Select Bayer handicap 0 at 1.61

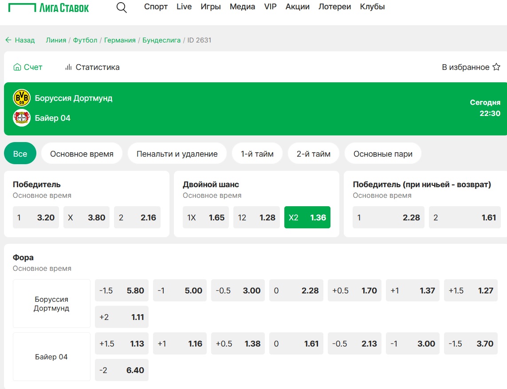296,343
